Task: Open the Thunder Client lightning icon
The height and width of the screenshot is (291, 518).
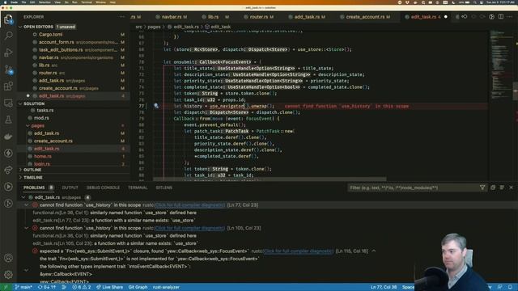Action: (x=8, y=153)
